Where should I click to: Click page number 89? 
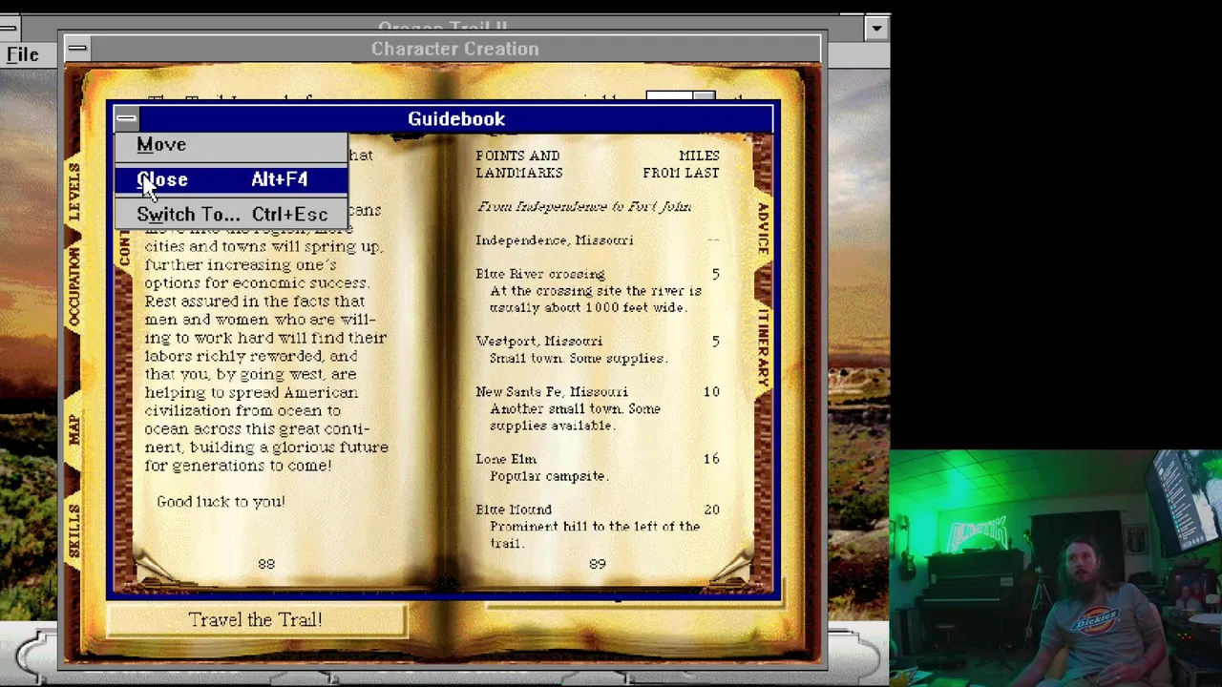pyautogui.click(x=598, y=565)
